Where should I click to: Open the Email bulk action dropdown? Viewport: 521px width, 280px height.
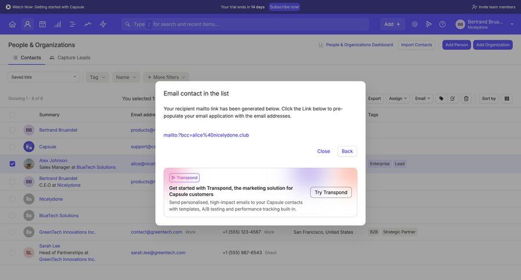tap(423, 99)
